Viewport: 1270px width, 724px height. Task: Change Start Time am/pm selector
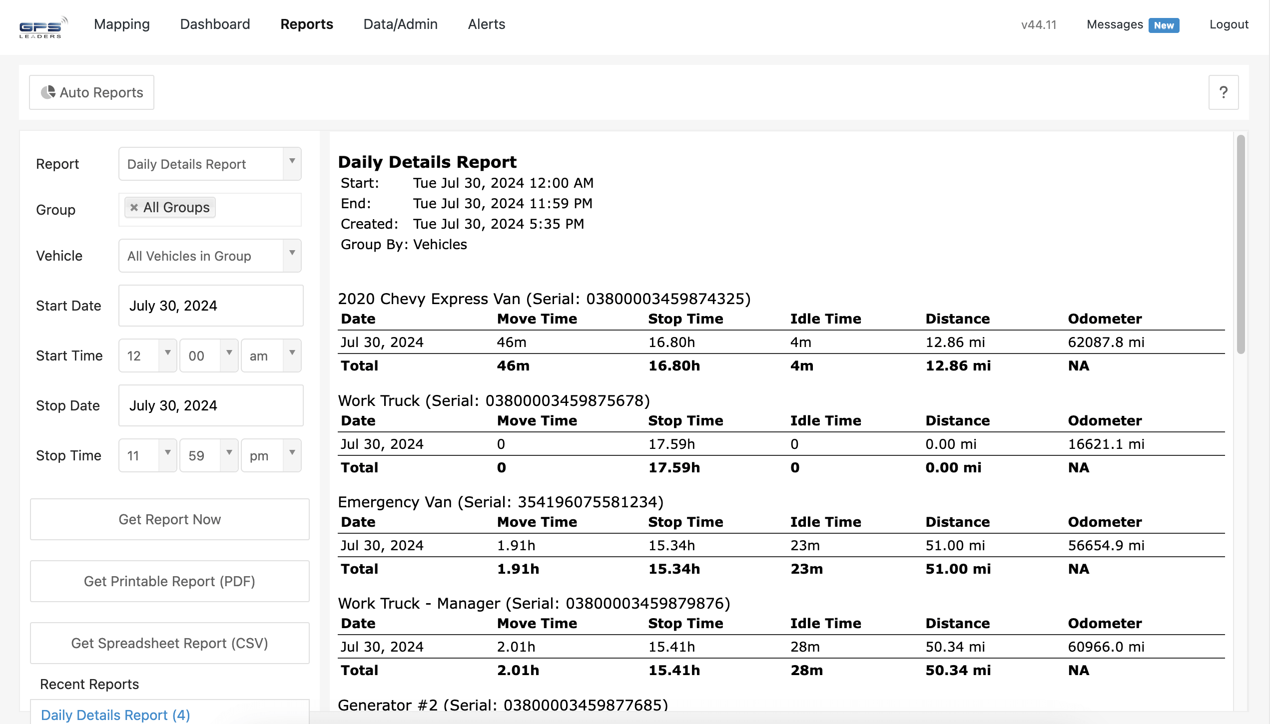coord(270,356)
